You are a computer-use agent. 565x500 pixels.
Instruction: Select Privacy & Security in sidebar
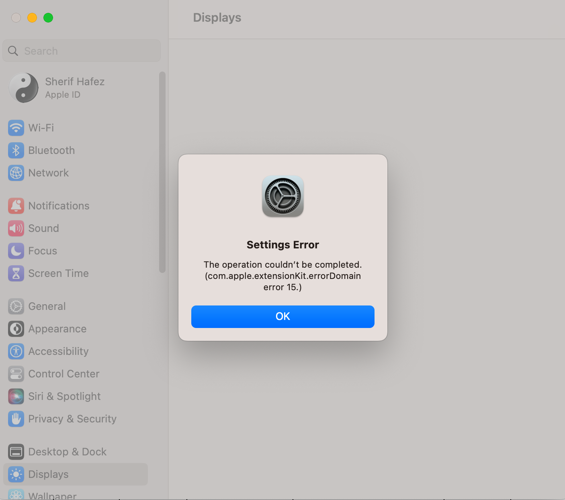pyautogui.click(x=76, y=419)
